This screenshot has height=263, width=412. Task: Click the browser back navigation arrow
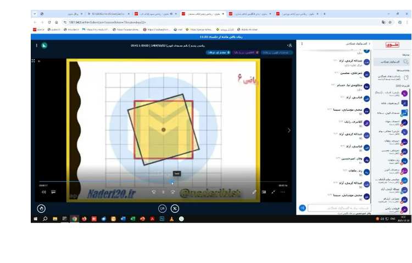point(35,22)
